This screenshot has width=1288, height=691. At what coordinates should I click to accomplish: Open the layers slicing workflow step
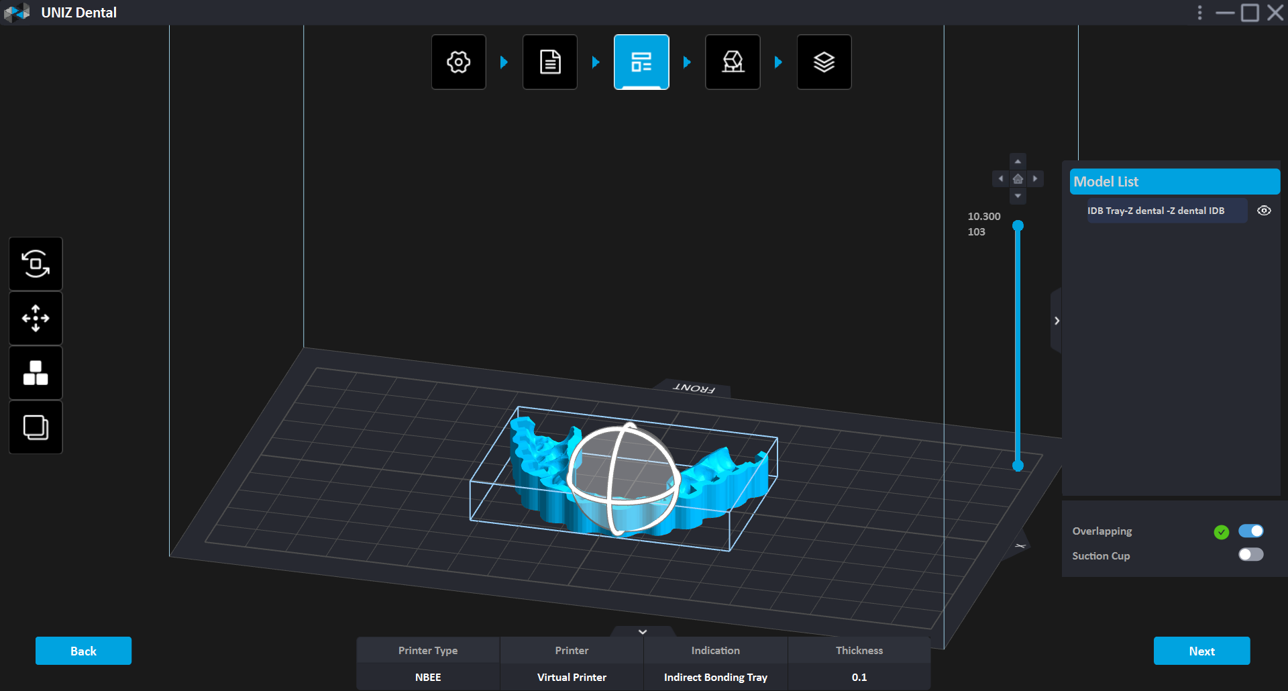[x=824, y=62]
